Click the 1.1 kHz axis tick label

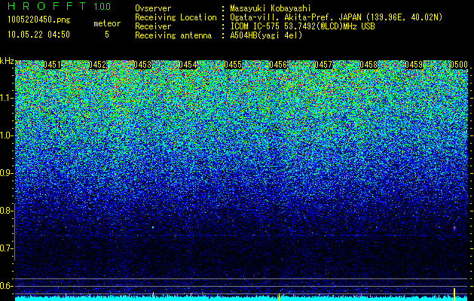[6, 98]
